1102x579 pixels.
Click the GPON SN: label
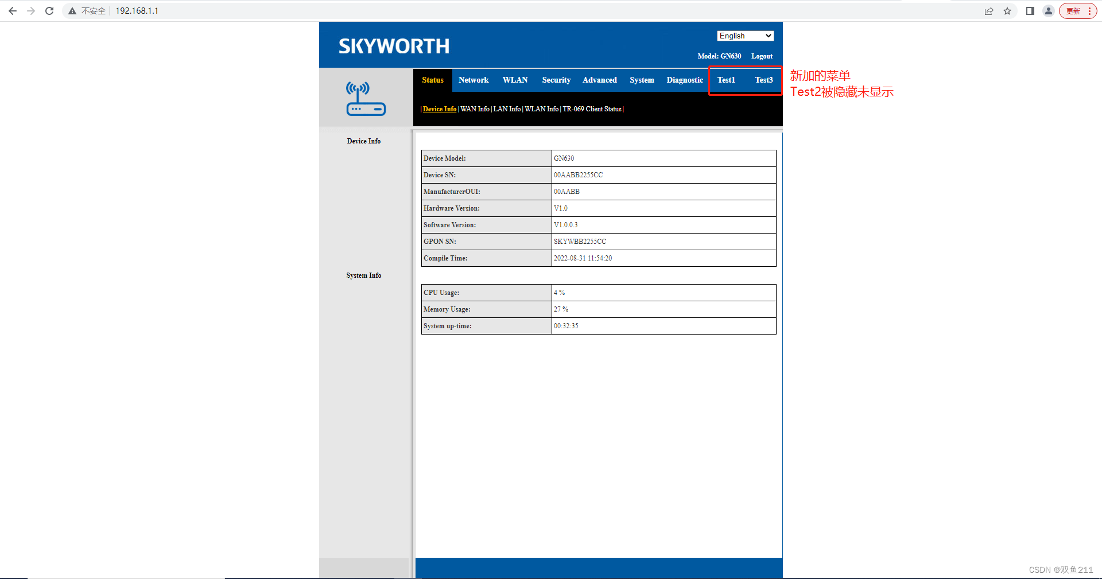click(440, 242)
